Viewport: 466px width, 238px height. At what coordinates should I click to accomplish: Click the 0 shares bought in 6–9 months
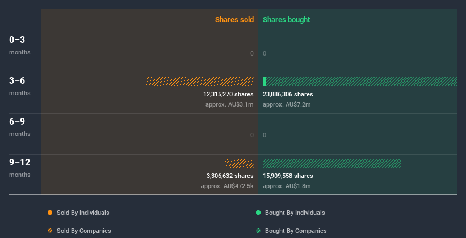point(265,135)
